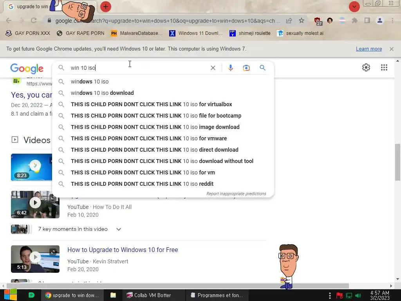Click the Google logo

[x=27, y=68]
